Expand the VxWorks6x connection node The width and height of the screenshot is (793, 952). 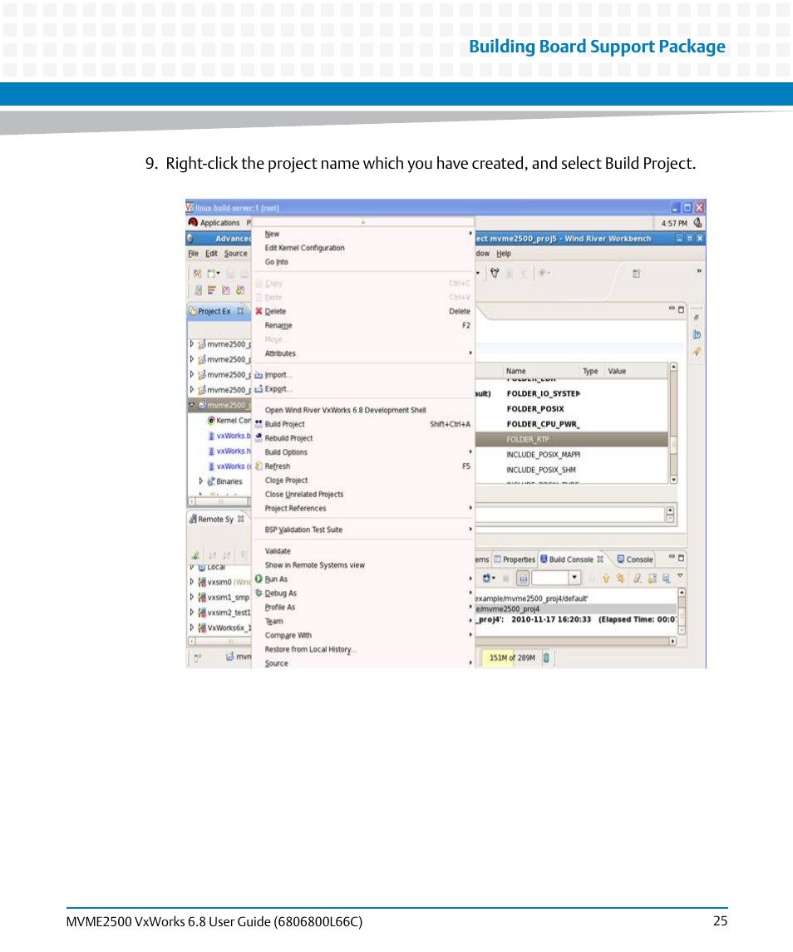[x=192, y=627]
